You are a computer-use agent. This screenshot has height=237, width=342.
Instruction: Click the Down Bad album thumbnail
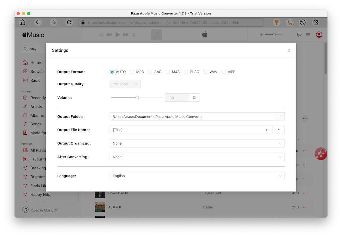(100, 194)
